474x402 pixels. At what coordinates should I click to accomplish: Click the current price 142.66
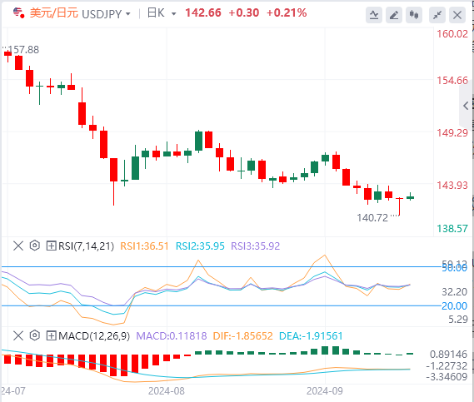point(203,13)
